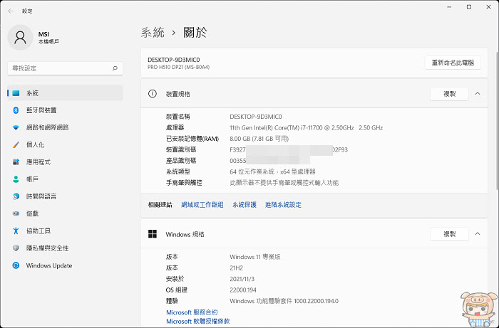Click the info icon next to 裝置規格
Image resolution: width=499 pixels, height=328 pixels.
tap(153, 94)
